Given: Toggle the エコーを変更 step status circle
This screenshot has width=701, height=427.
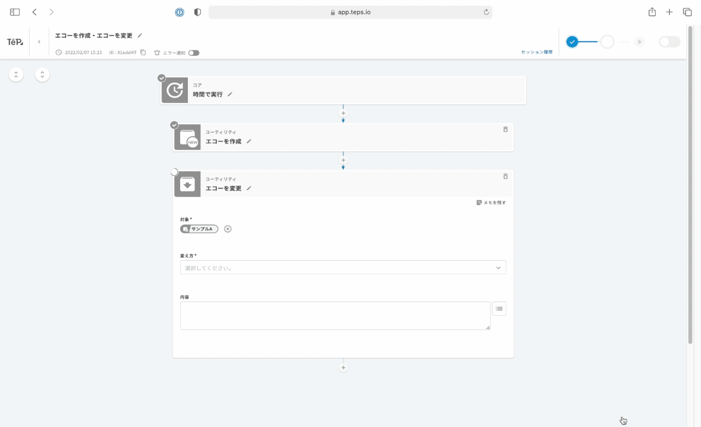Looking at the screenshot, I should [174, 172].
